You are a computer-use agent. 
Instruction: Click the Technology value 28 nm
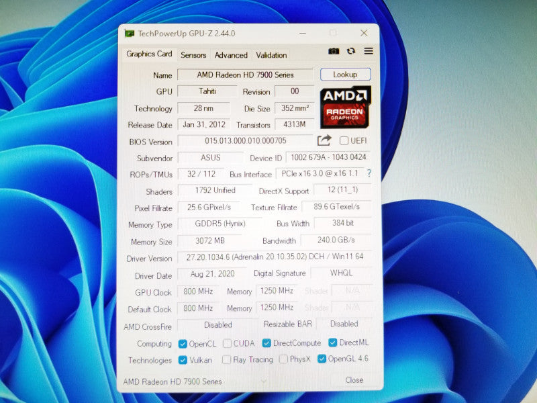[203, 108]
